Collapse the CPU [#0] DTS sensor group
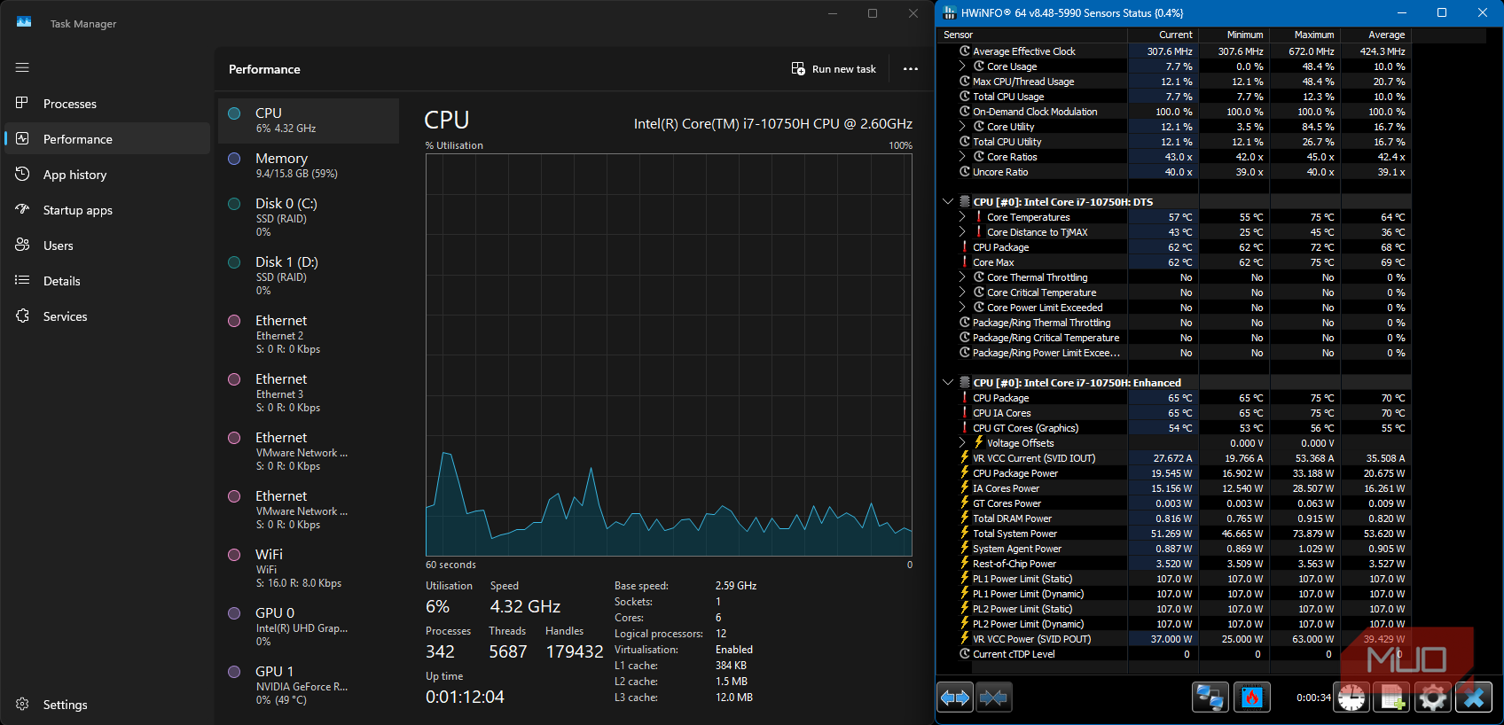This screenshot has width=1504, height=725. 948,202
